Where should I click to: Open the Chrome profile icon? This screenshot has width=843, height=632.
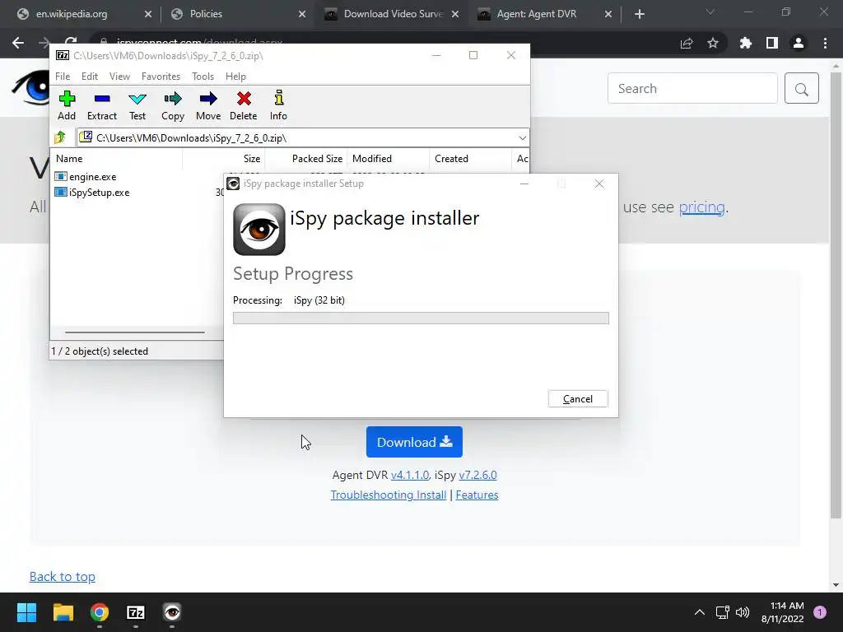coord(799,43)
